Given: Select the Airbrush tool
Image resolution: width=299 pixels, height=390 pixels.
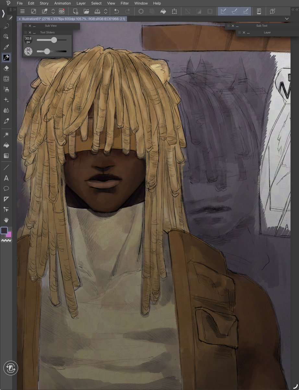Looking at the screenshot, I should [x=6, y=89].
